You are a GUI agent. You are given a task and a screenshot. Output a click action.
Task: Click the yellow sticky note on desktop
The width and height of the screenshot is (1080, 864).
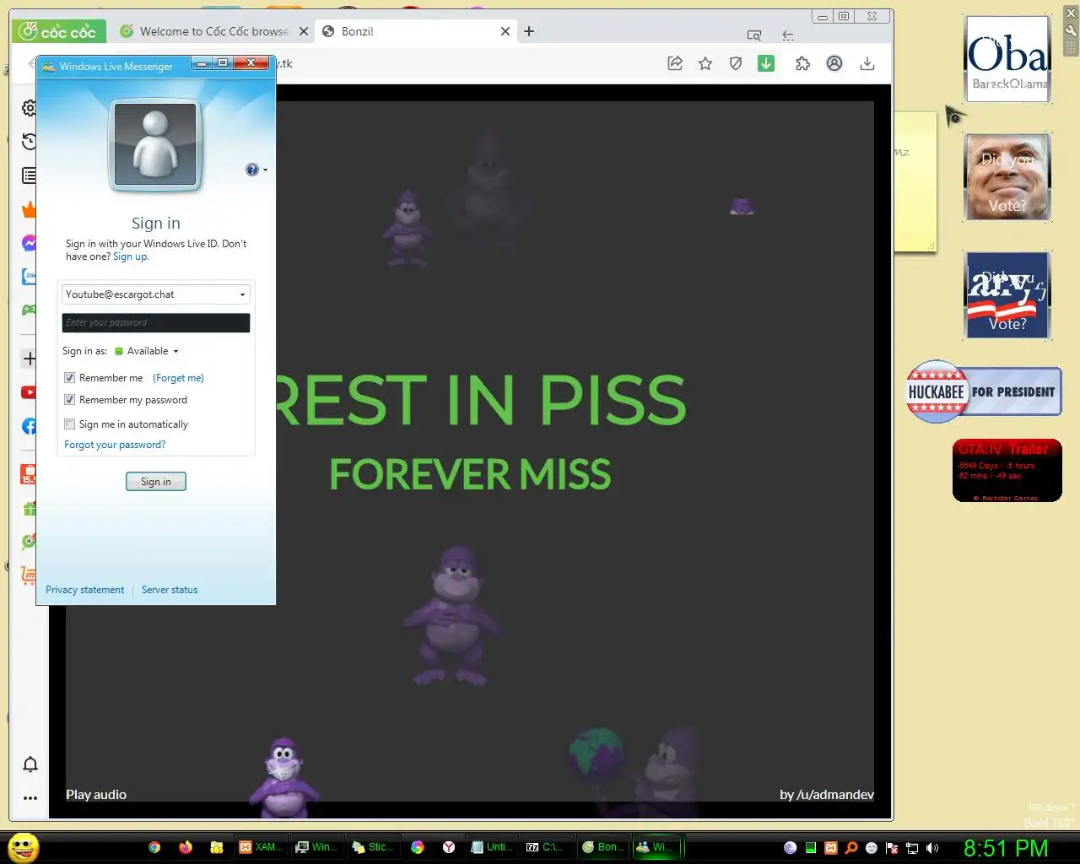(x=915, y=181)
